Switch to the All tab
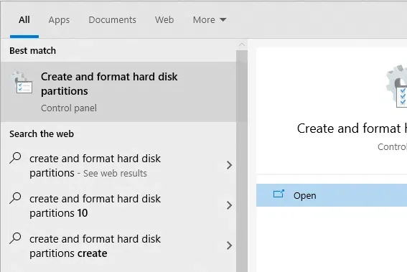This screenshot has height=272, width=407. tap(24, 19)
